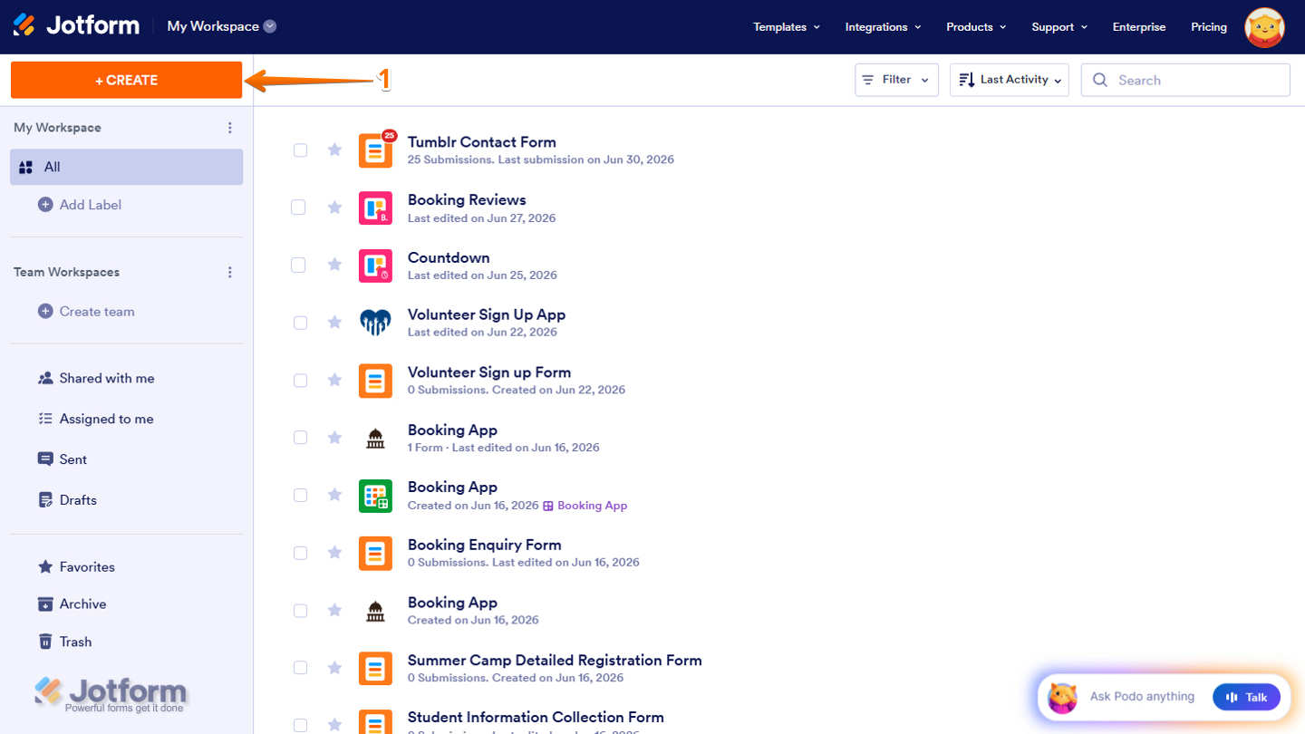Open the Student Information Collection Form
Viewport: 1305px width, 734px height.
click(x=536, y=718)
